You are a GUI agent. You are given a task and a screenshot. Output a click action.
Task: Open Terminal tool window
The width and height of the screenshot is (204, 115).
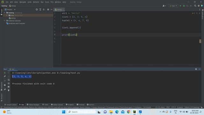[x=81, y=105]
